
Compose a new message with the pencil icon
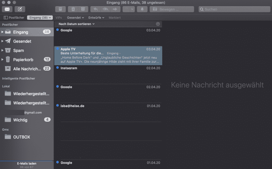20,9
